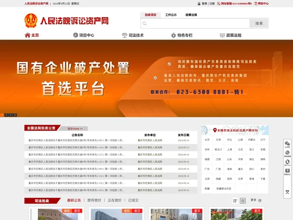Open announcement for 车库负2-089
This screenshot has height=220, width=293.
pos(77,169)
